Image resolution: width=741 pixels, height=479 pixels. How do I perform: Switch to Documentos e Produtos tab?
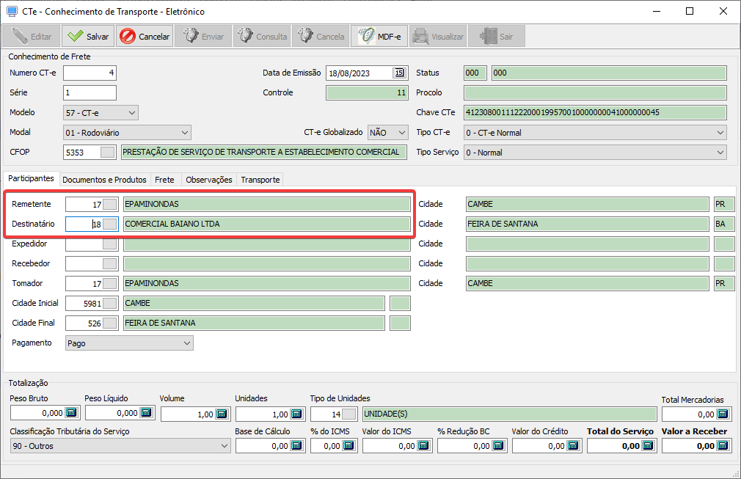click(104, 180)
